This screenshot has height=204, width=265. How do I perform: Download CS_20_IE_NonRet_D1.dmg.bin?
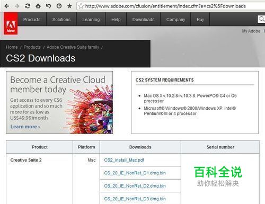tap(135, 173)
